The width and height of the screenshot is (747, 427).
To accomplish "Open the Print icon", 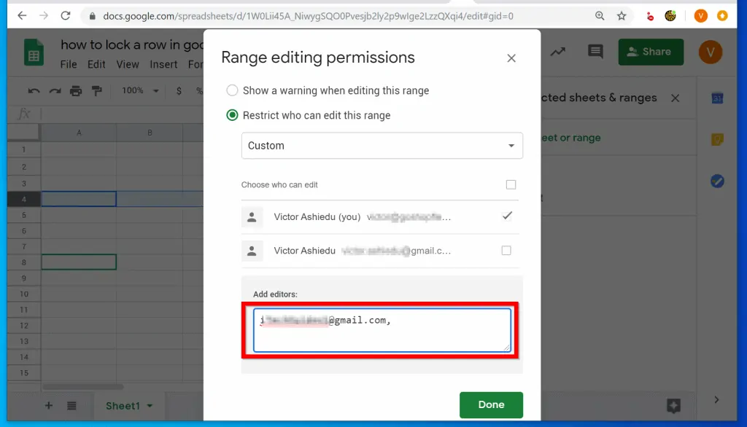I will tap(76, 91).
